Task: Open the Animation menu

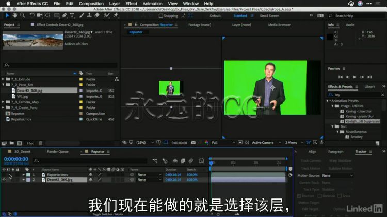Action: 152,4
